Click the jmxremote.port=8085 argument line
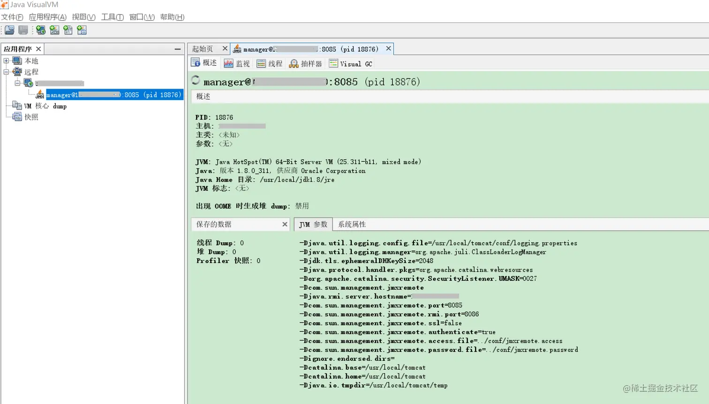709x404 pixels. click(x=381, y=305)
